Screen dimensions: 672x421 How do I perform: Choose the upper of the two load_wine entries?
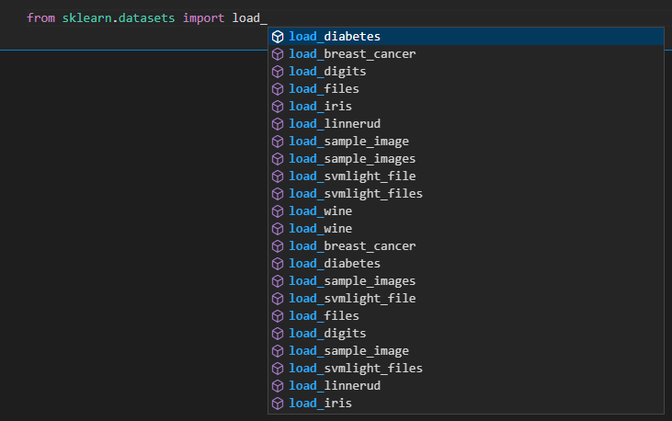(466, 211)
